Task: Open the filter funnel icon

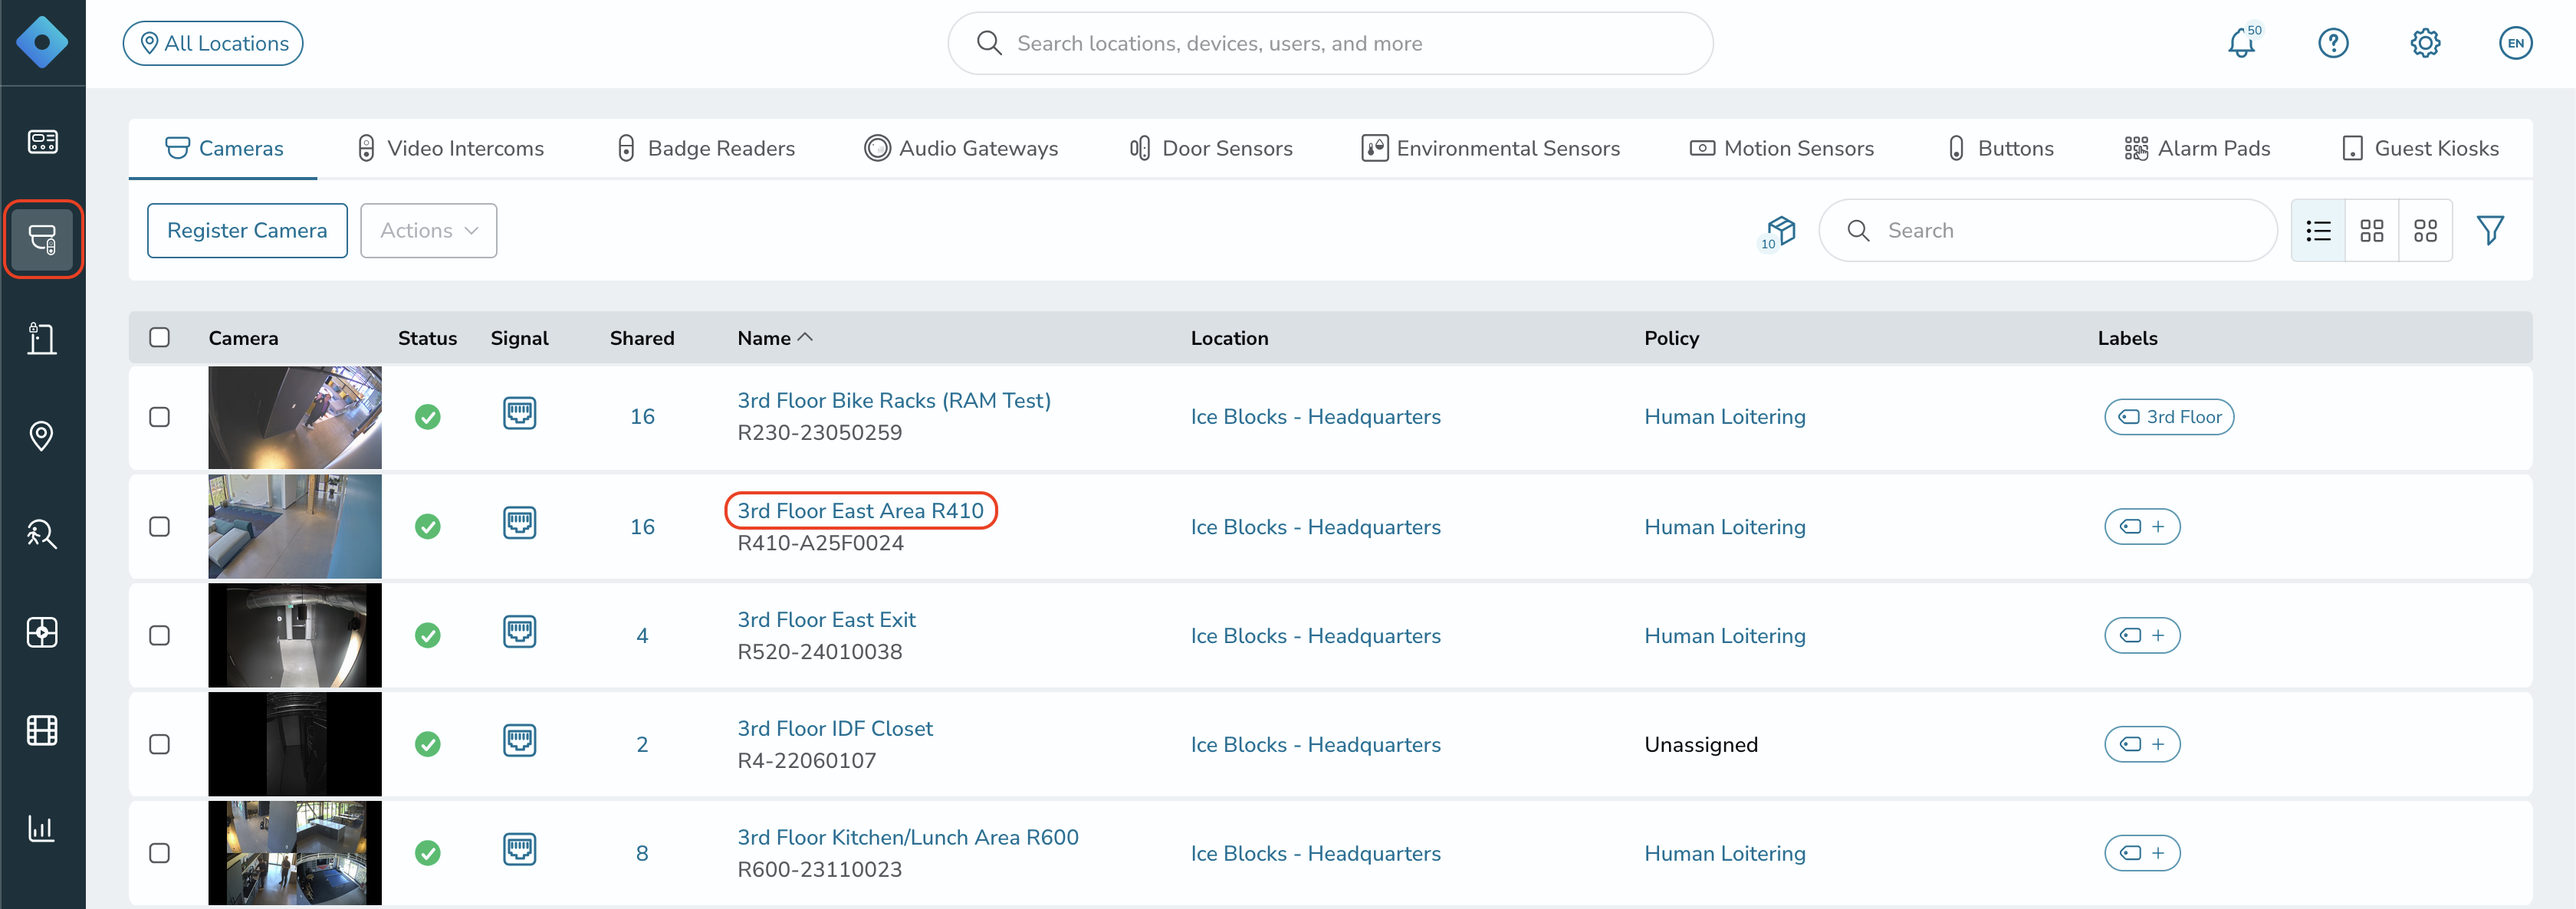Action: (2490, 231)
